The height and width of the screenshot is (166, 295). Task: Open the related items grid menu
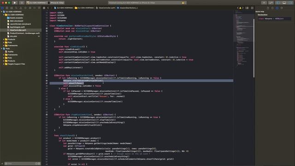pos(44,8)
